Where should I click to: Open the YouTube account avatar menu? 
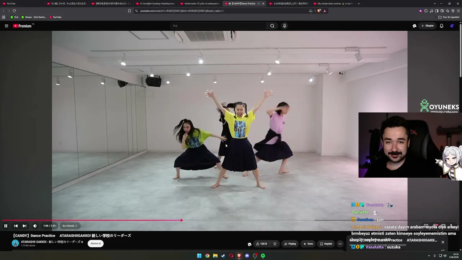point(452,26)
